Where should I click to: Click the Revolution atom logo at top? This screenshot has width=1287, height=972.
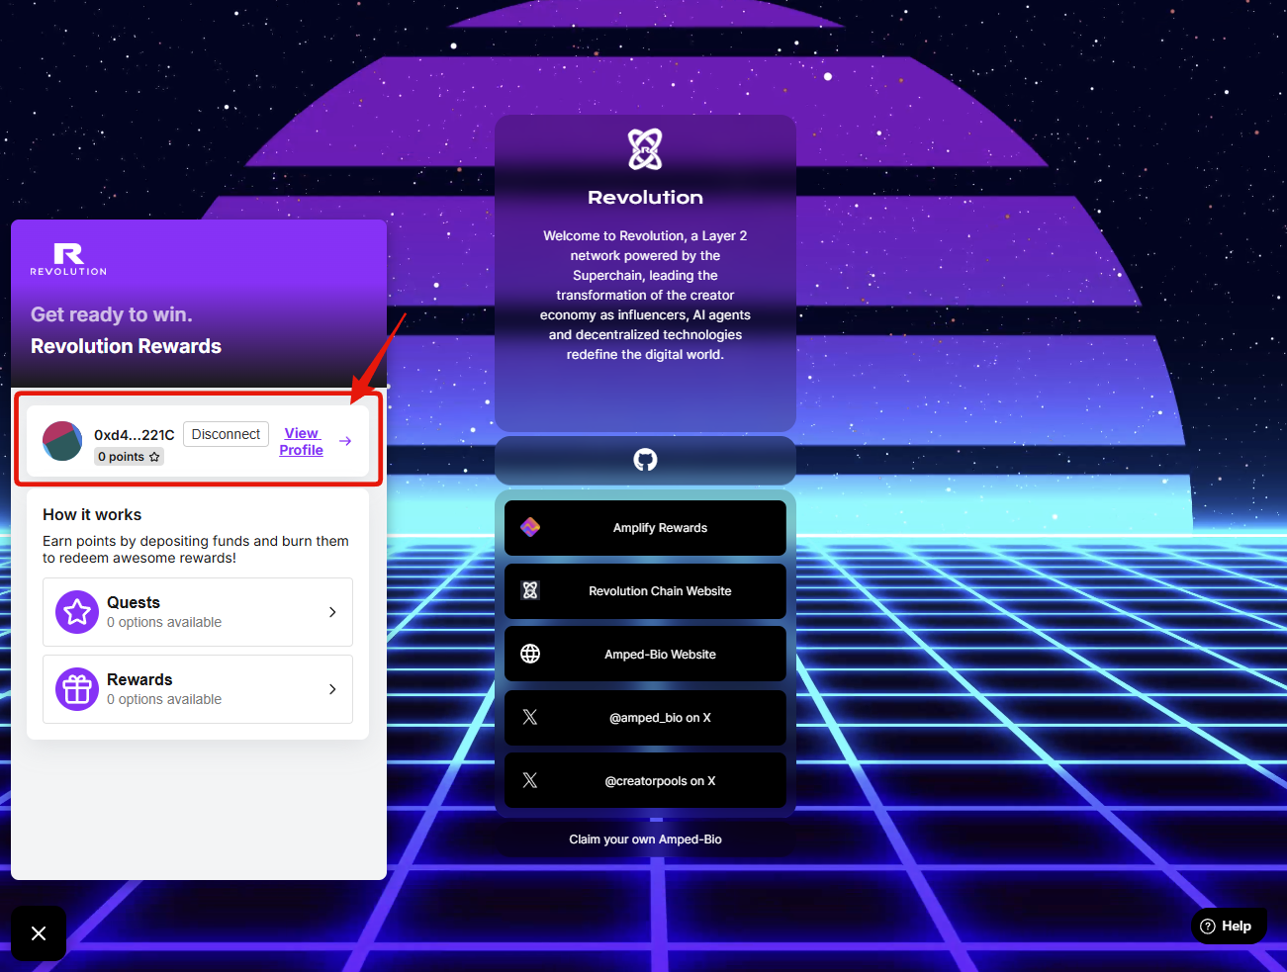click(x=645, y=149)
